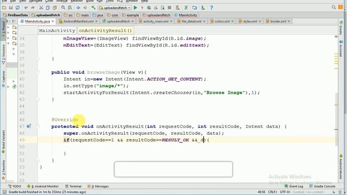Open the Event Log
The height and width of the screenshot is (195, 347).
tap(294, 186)
